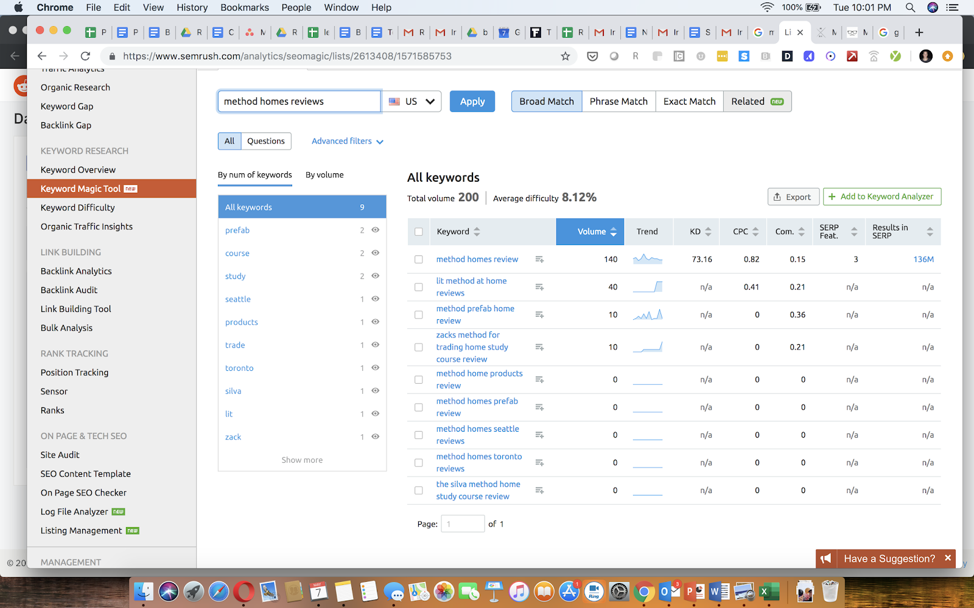Sort by the Volume column header
This screenshot has width=974, height=608.
pyautogui.click(x=590, y=232)
